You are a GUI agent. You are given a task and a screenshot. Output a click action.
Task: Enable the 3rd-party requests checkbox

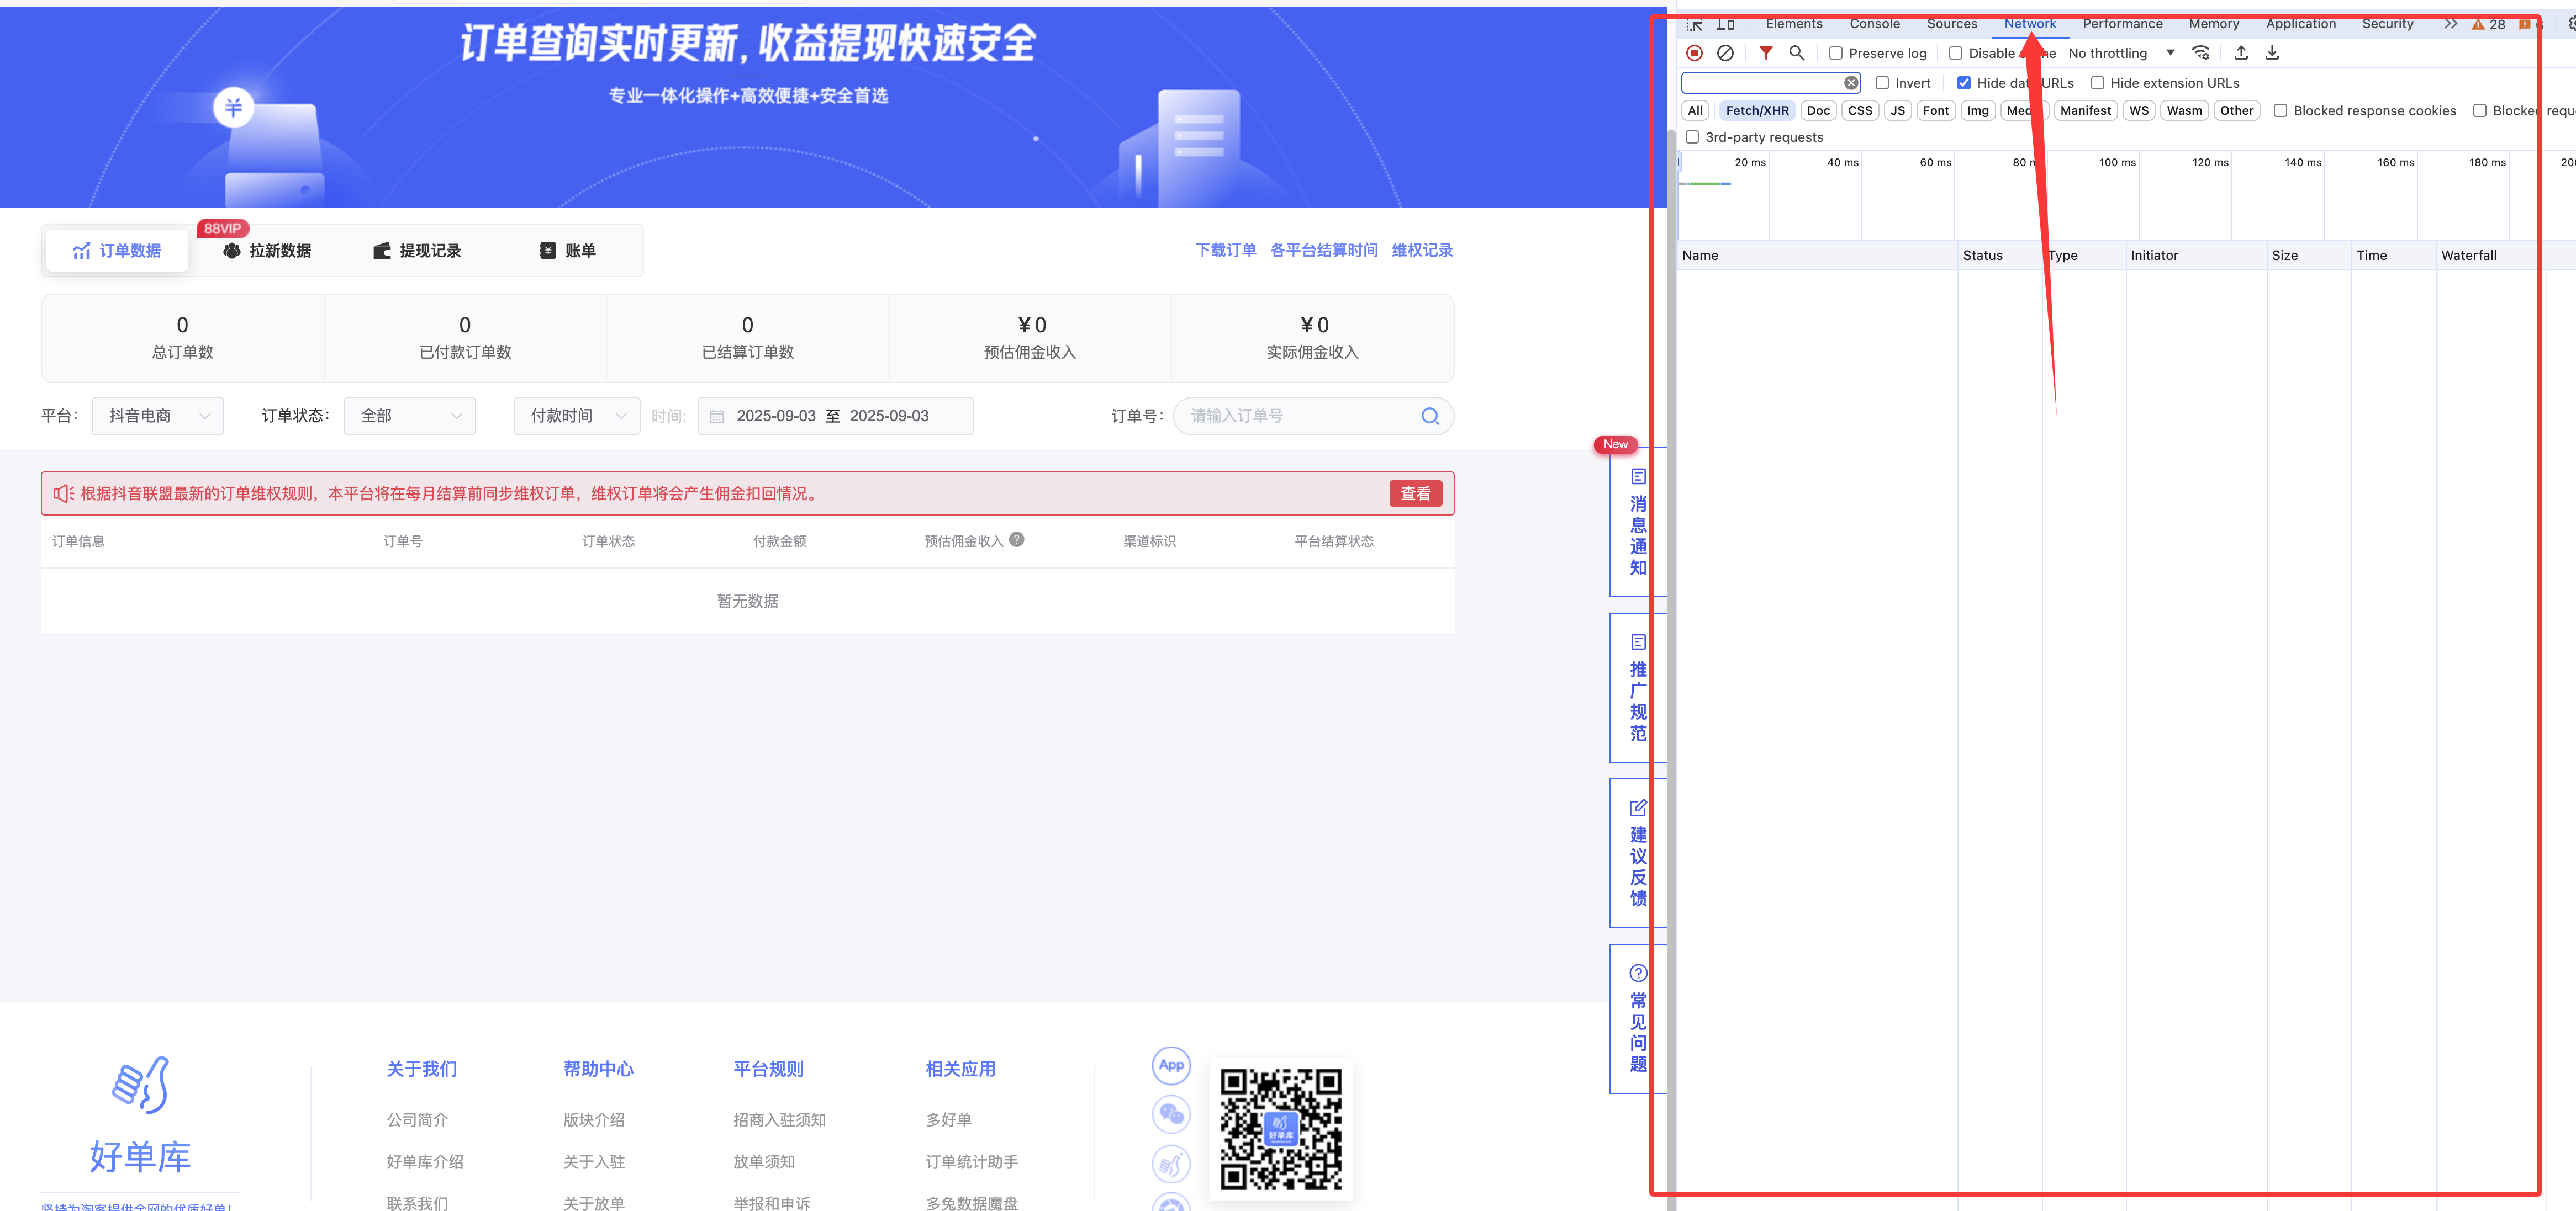tap(1693, 137)
